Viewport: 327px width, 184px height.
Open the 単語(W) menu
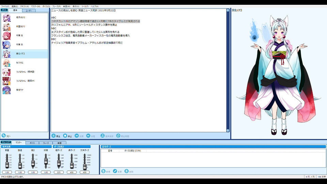click(66, 6)
